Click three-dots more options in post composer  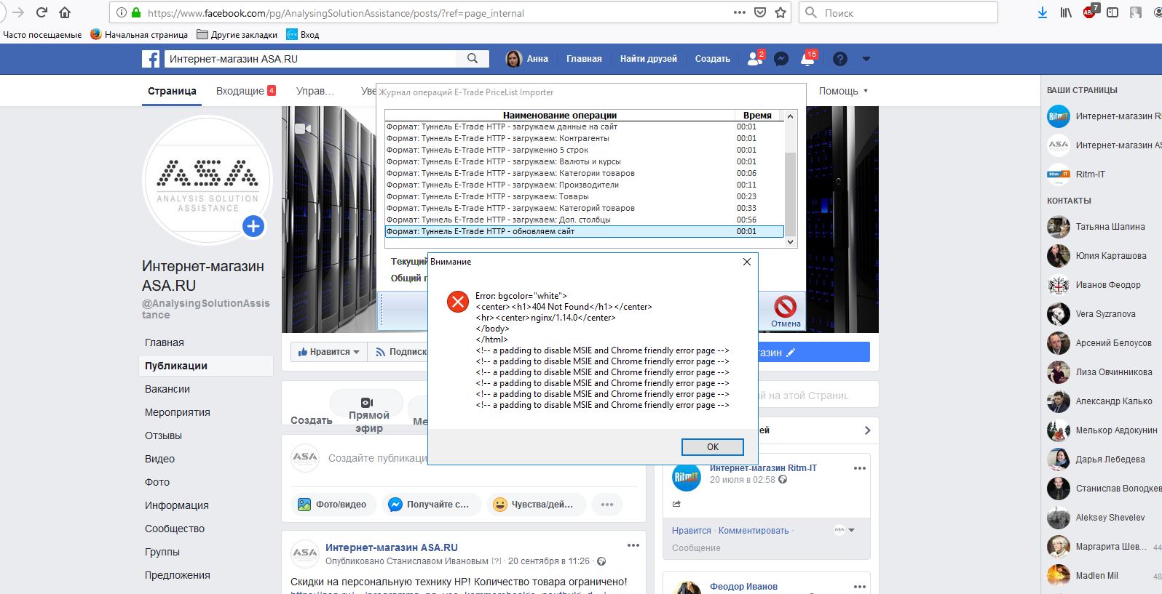point(607,505)
